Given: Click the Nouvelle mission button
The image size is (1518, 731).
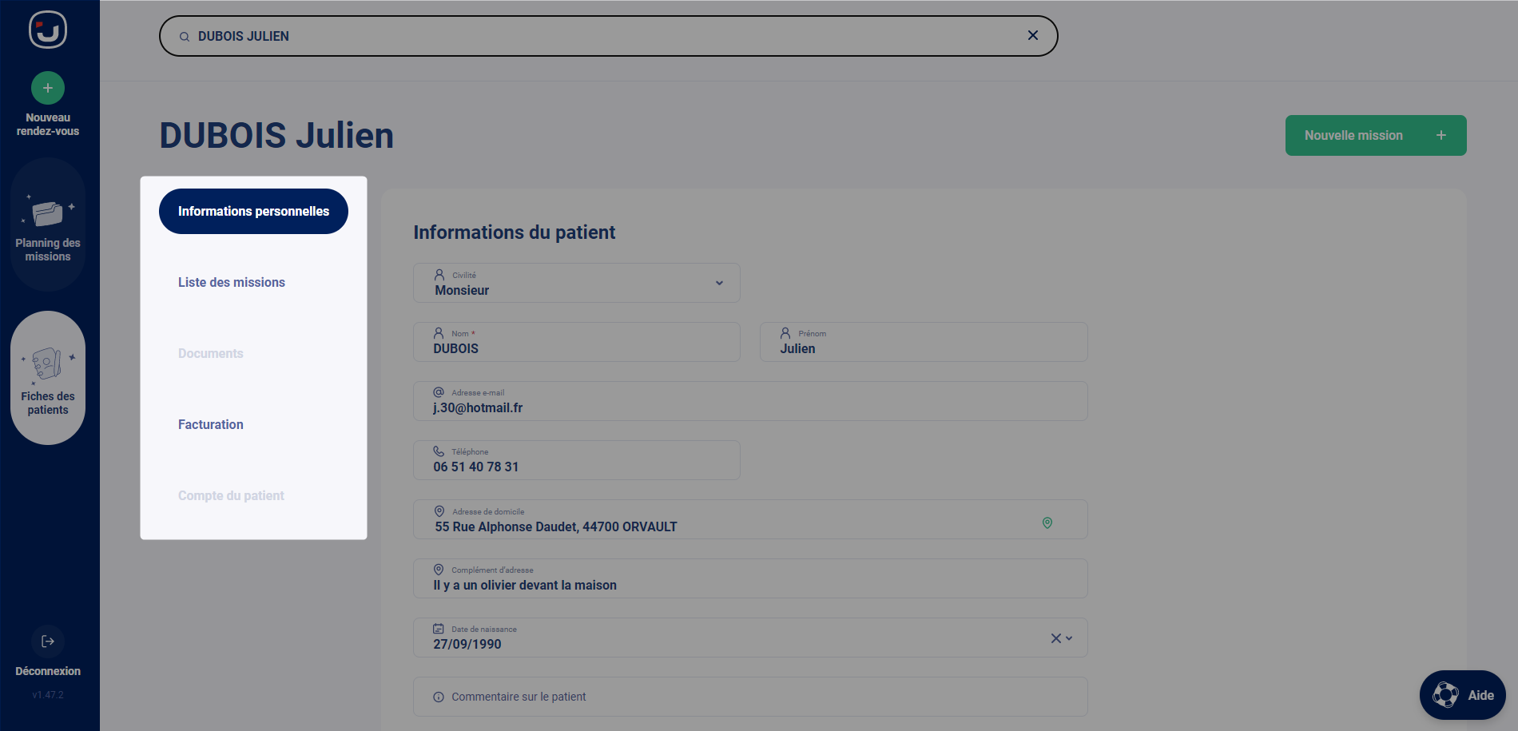Looking at the screenshot, I should (x=1375, y=136).
